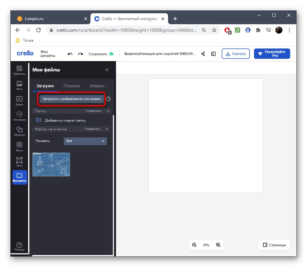Click the question mark next to upload button
This screenshot has width=307, height=267.
point(108,99)
